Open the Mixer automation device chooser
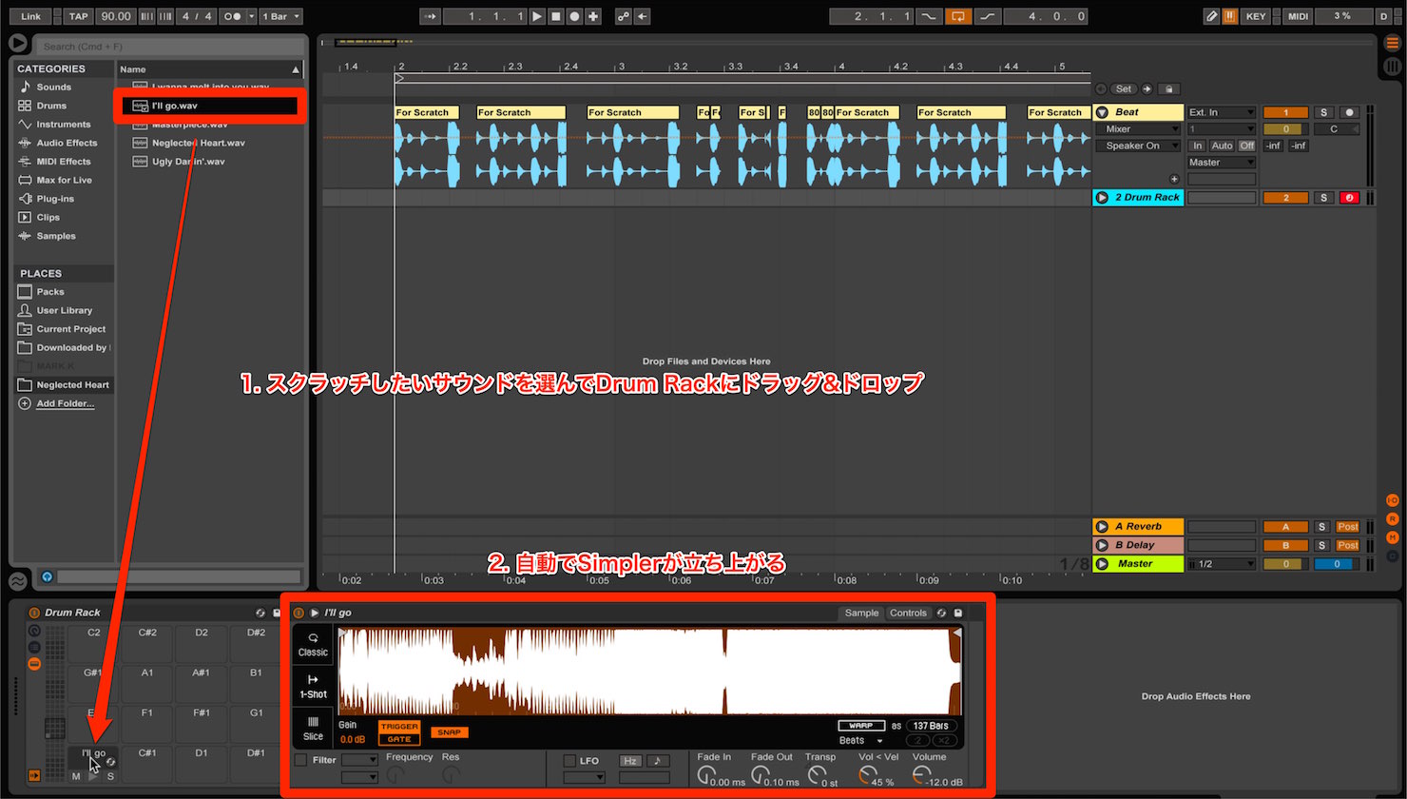 (1137, 129)
